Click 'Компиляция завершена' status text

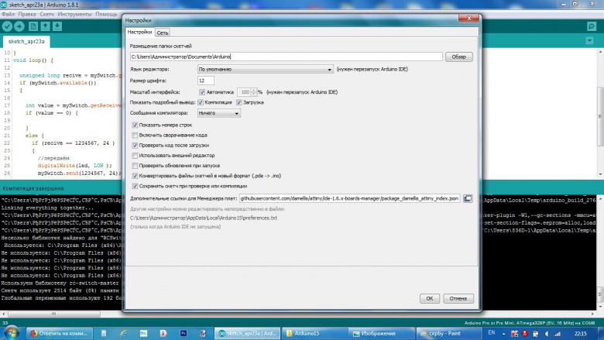pos(33,189)
